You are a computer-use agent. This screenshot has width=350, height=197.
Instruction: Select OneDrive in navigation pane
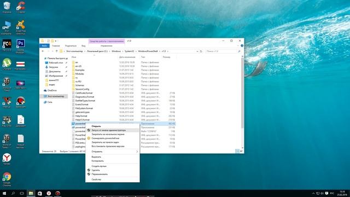52,90
